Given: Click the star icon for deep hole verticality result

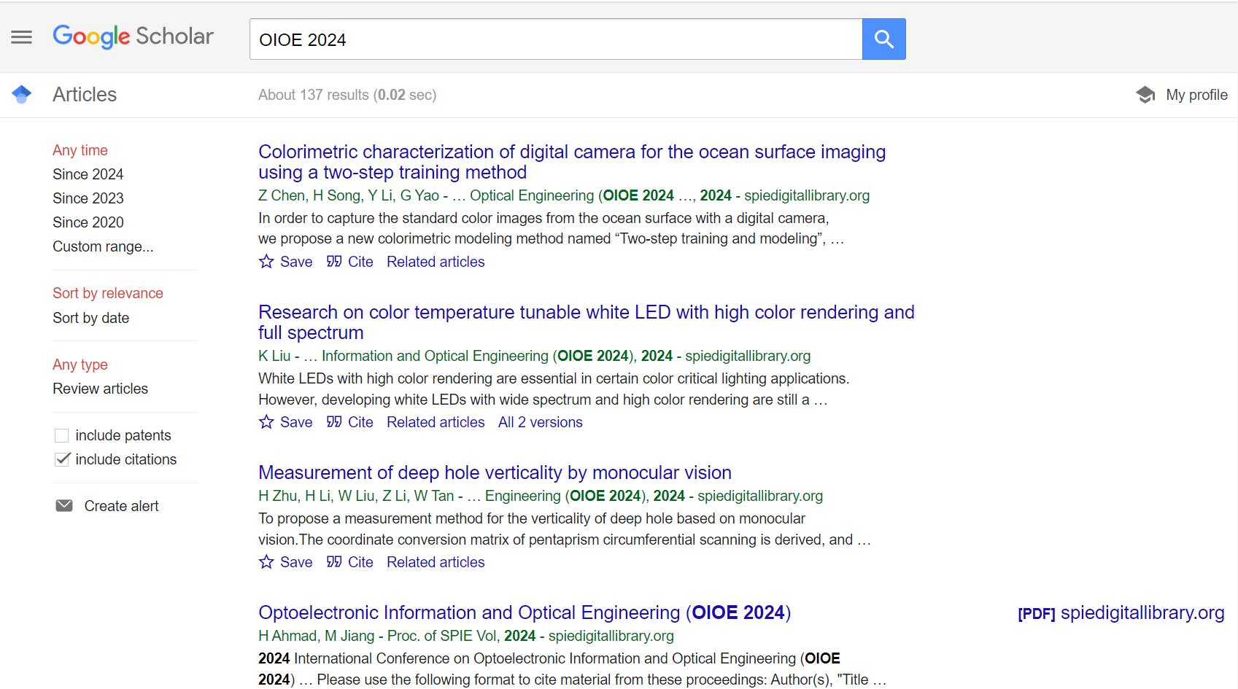Looking at the screenshot, I should click(266, 562).
